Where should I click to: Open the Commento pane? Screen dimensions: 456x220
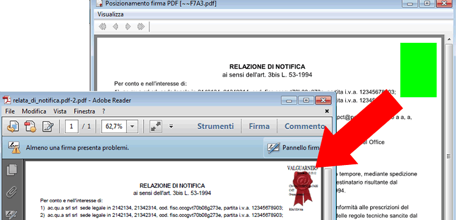click(x=304, y=127)
